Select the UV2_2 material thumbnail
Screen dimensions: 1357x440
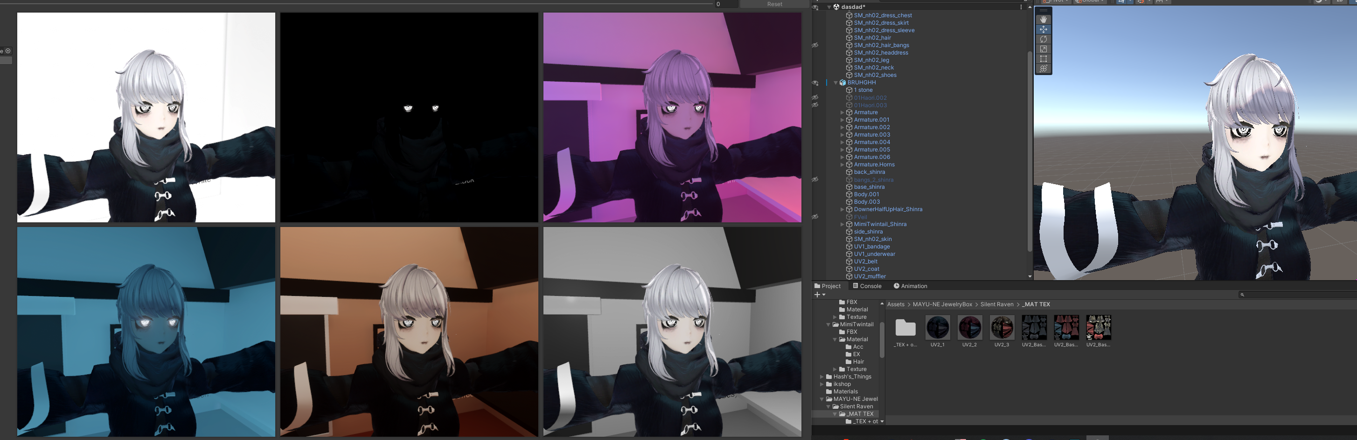tap(970, 328)
